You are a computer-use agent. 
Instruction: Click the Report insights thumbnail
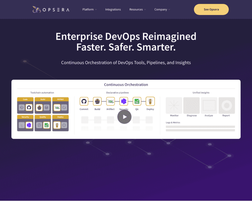(x=227, y=106)
